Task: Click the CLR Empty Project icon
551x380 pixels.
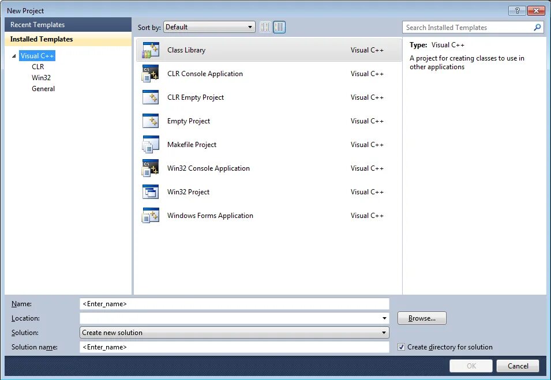Action: pos(151,97)
